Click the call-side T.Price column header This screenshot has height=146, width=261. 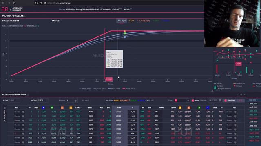coord(78,108)
